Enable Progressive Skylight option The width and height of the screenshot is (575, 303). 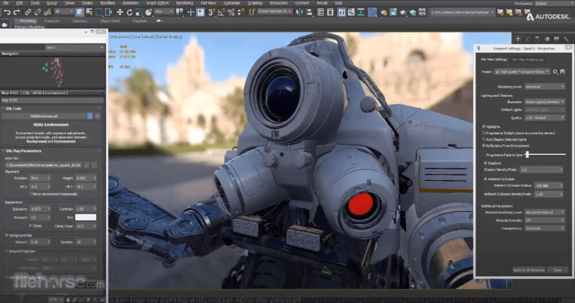484,133
